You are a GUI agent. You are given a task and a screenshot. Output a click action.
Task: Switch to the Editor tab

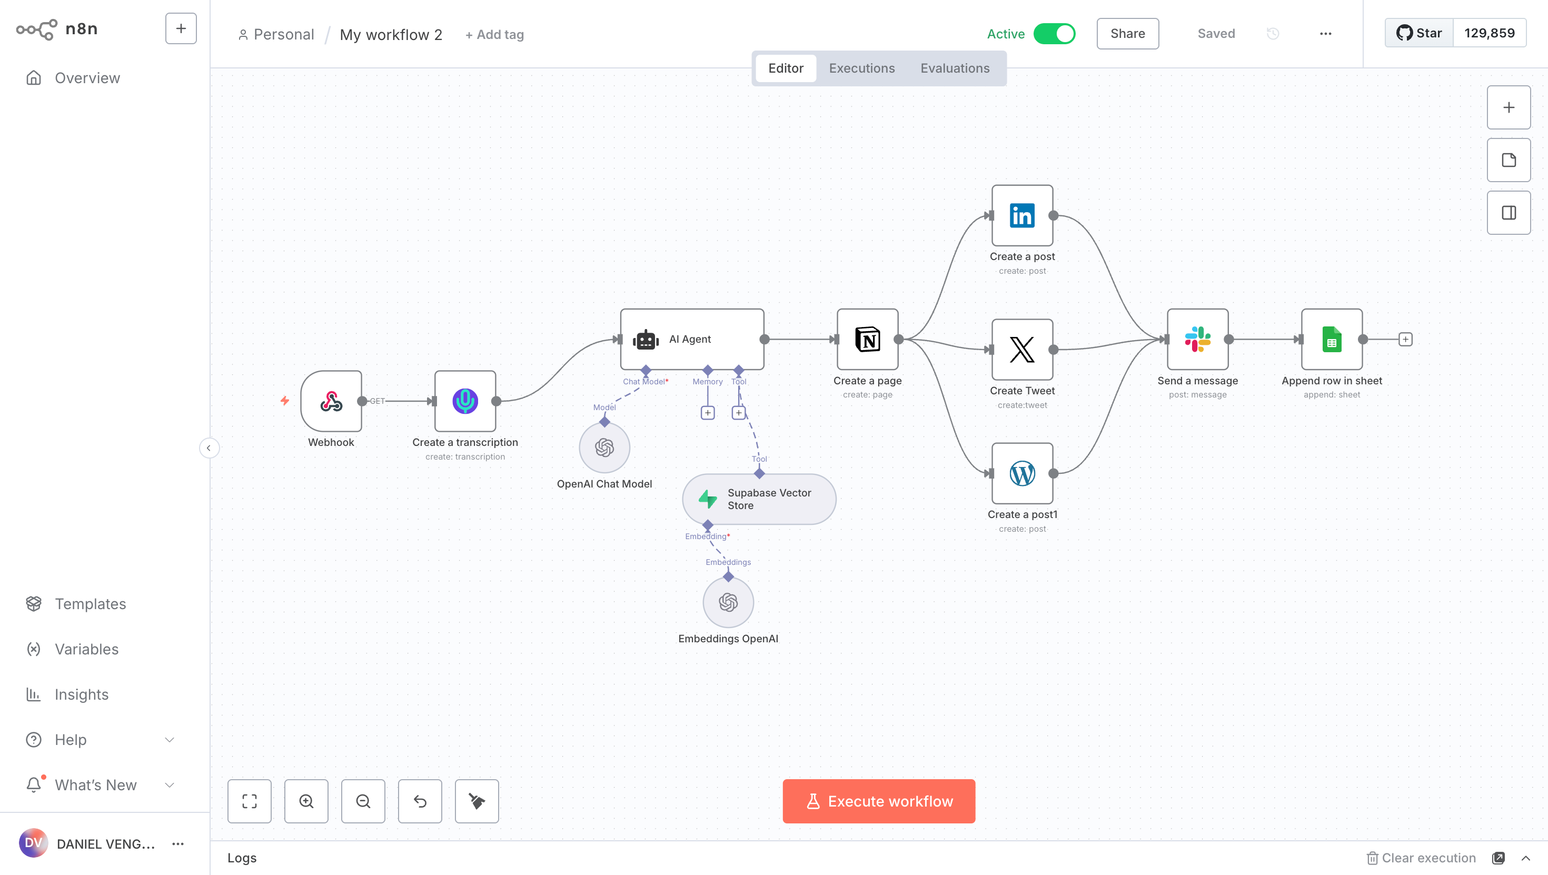(786, 68)
